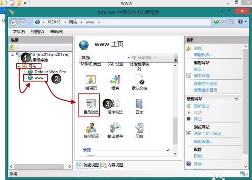Open the 身份验证 (Authentication) icon
Image resolution: width=252 pixels, height=180 pixels.
91,130
